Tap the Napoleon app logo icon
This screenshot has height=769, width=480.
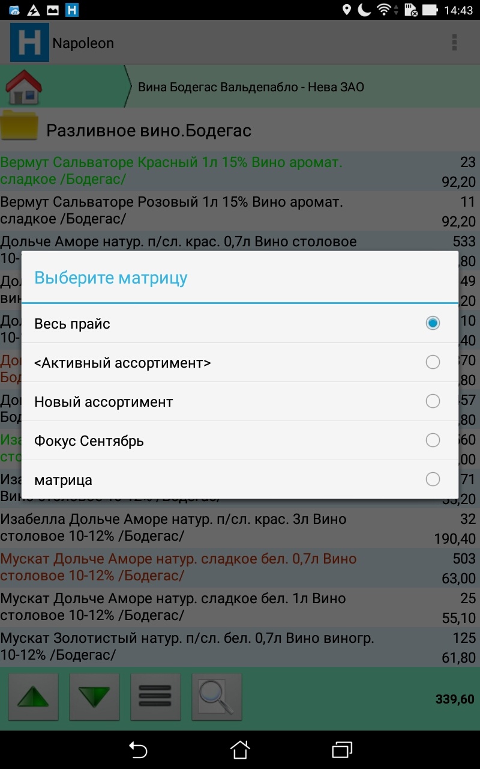click(29, 43)
